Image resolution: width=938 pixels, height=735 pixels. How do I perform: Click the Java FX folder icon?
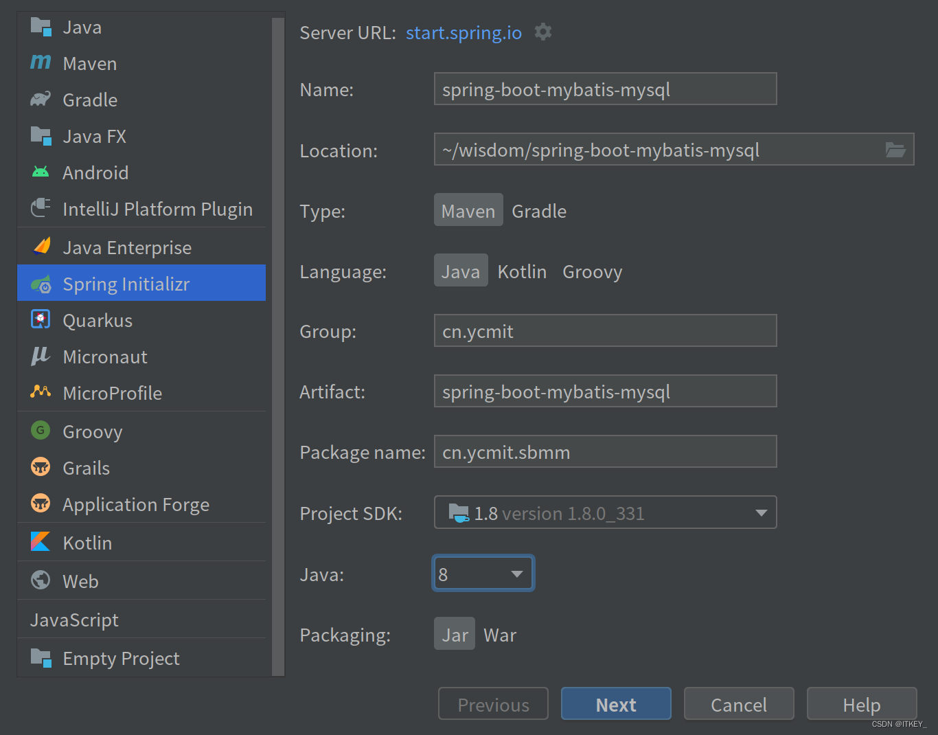coord(41,136)
